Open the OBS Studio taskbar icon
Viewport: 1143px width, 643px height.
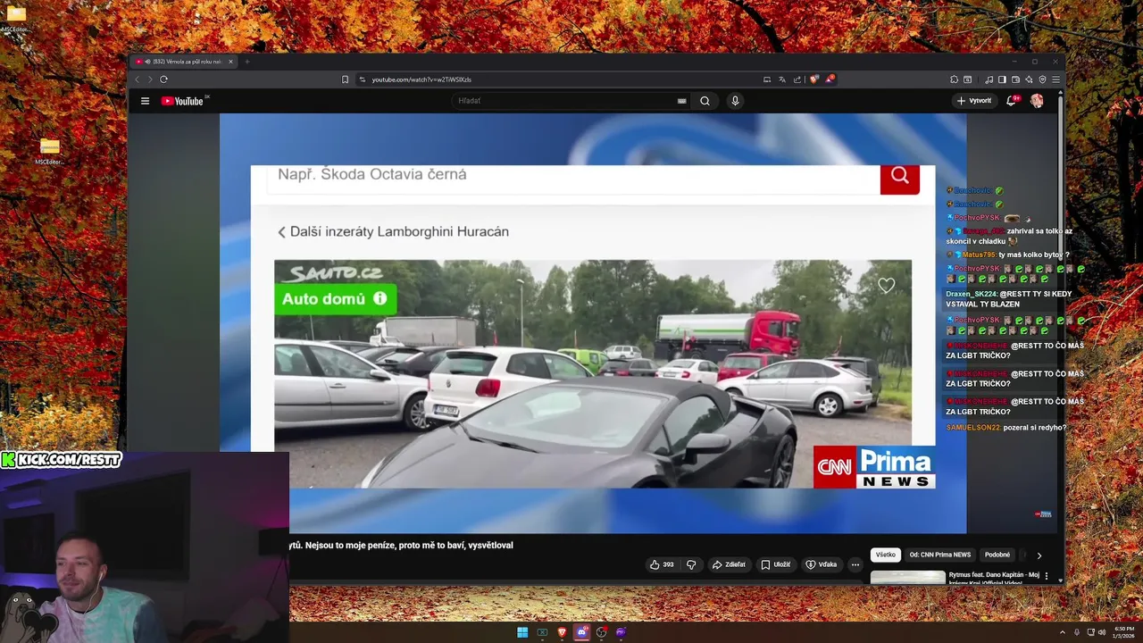tap(602, 632)
